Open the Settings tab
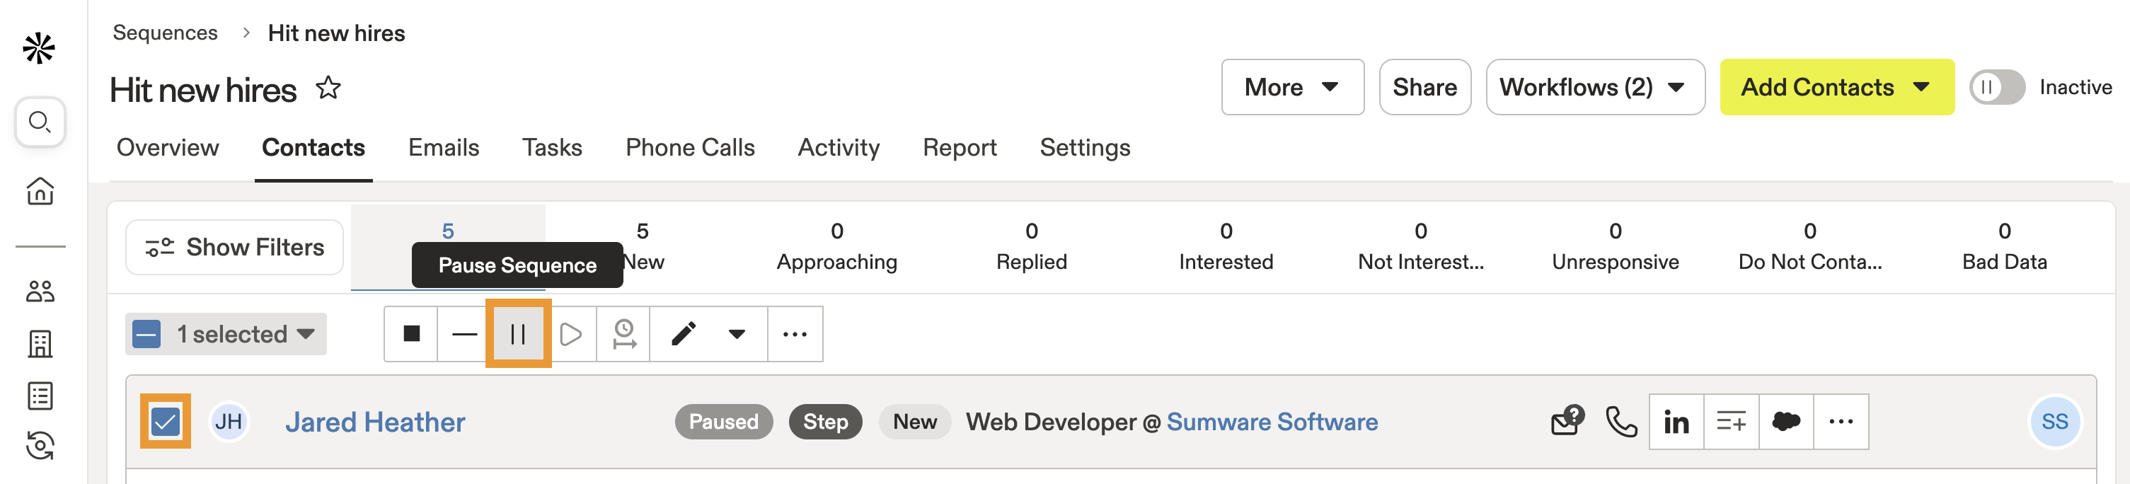The width and height of the screenshot is (2130, 484). click(1085, 147)
